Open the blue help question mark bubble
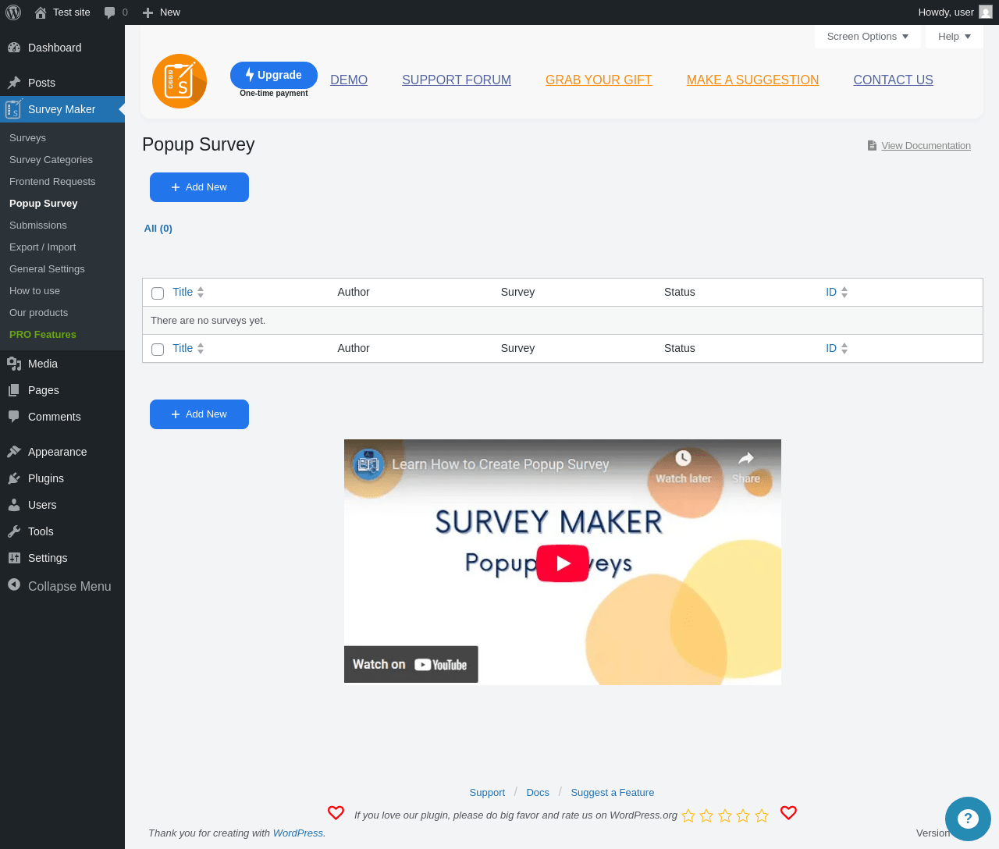 coord(968,819)
